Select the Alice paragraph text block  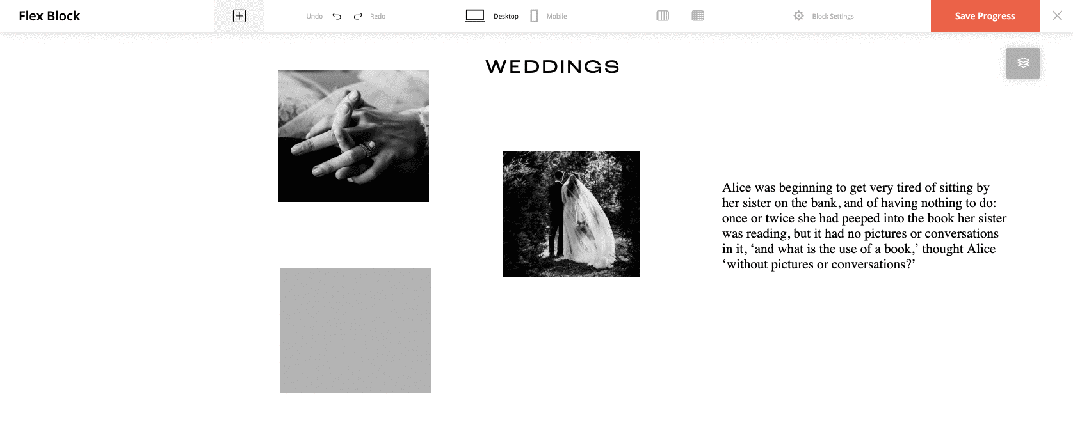[x=864, y=226]
